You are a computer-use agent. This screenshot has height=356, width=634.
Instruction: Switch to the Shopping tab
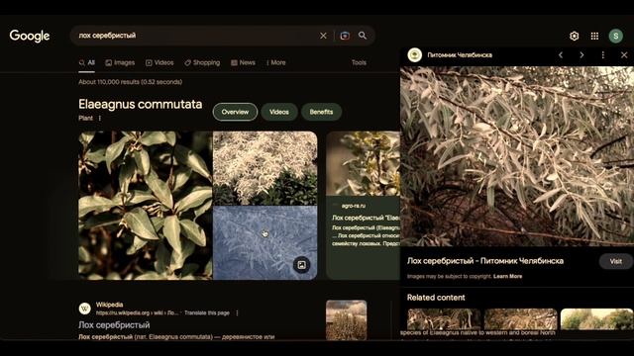(x=202, y=63)
